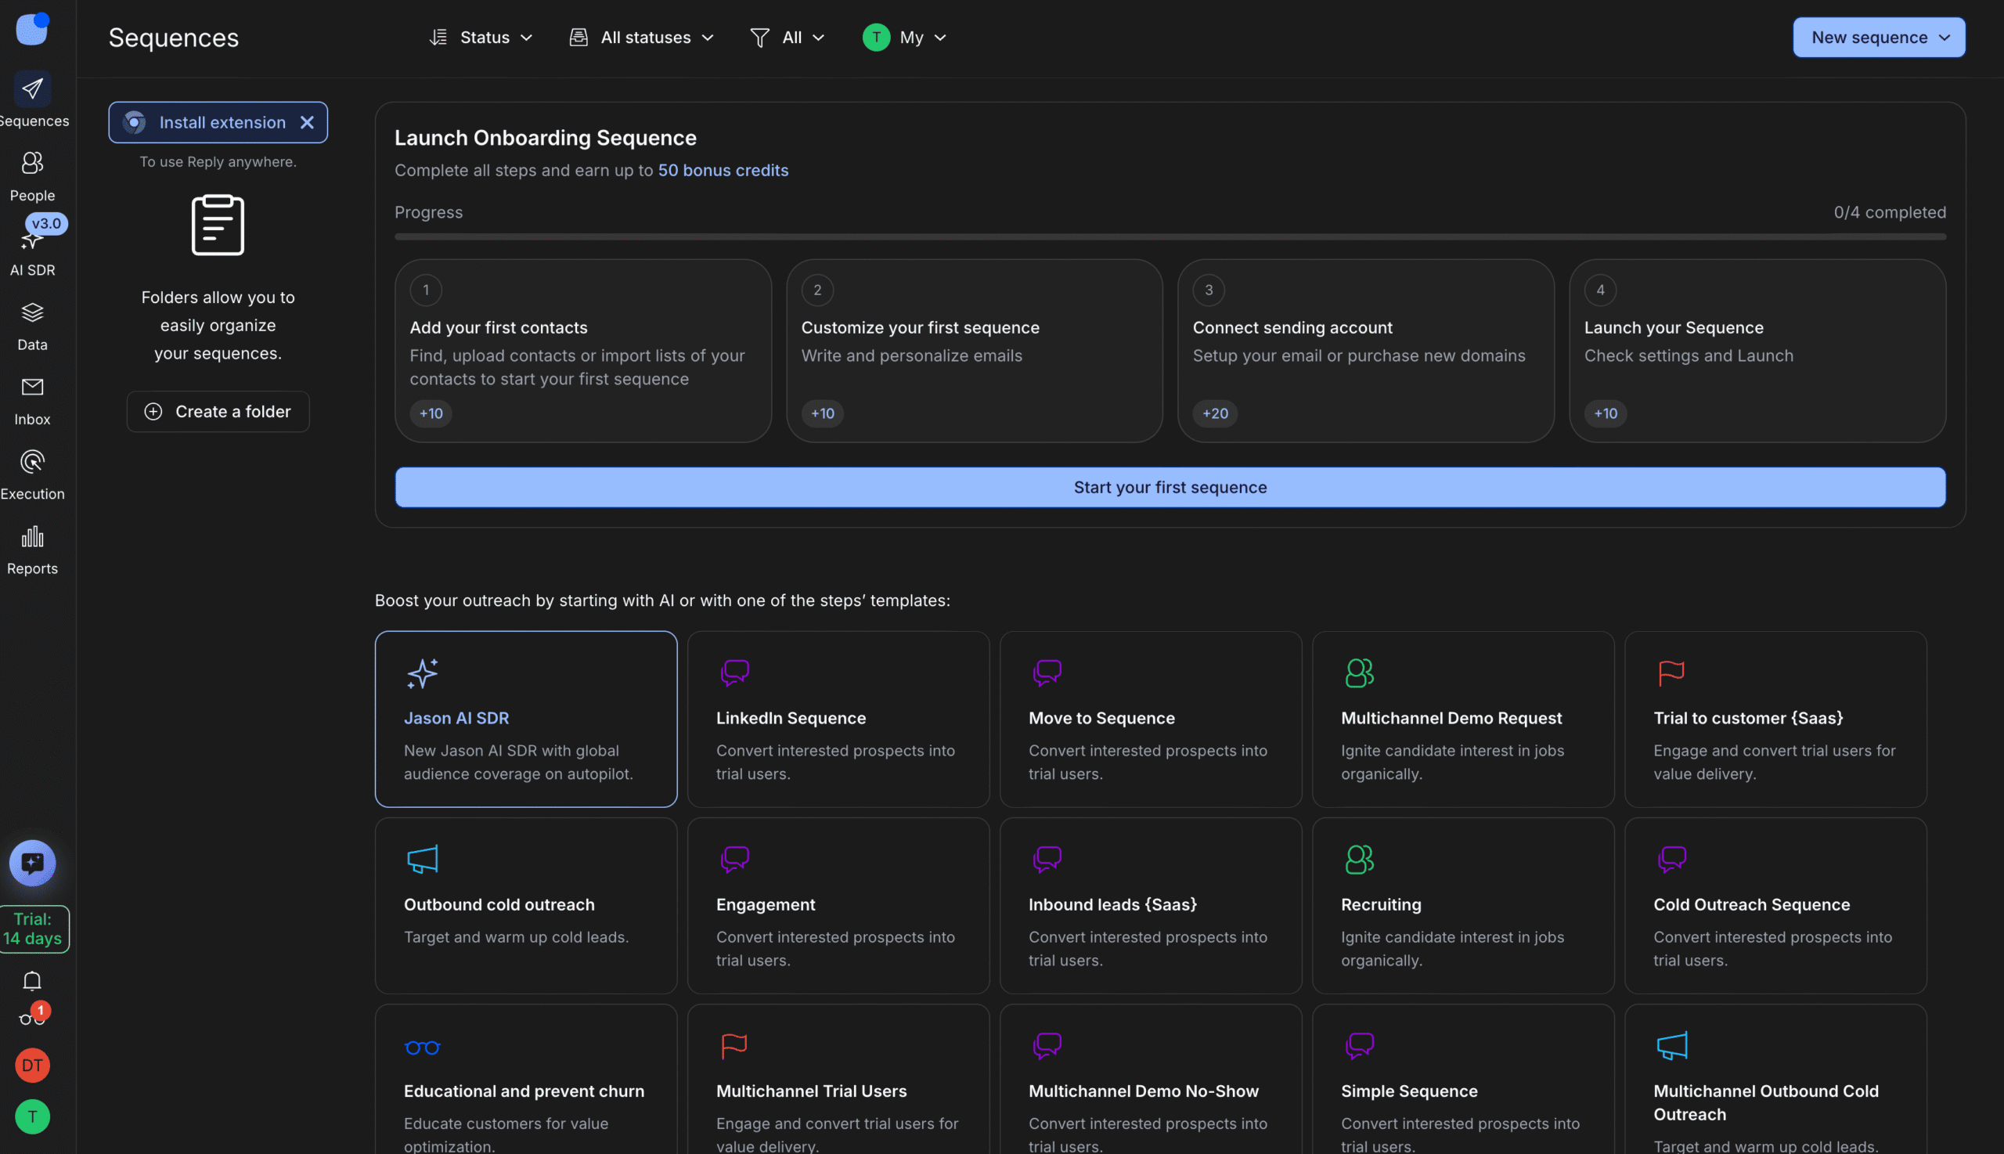Close the Install extension banner
This screenshot has height=1154, width=2004.
[x=308, y=123]
